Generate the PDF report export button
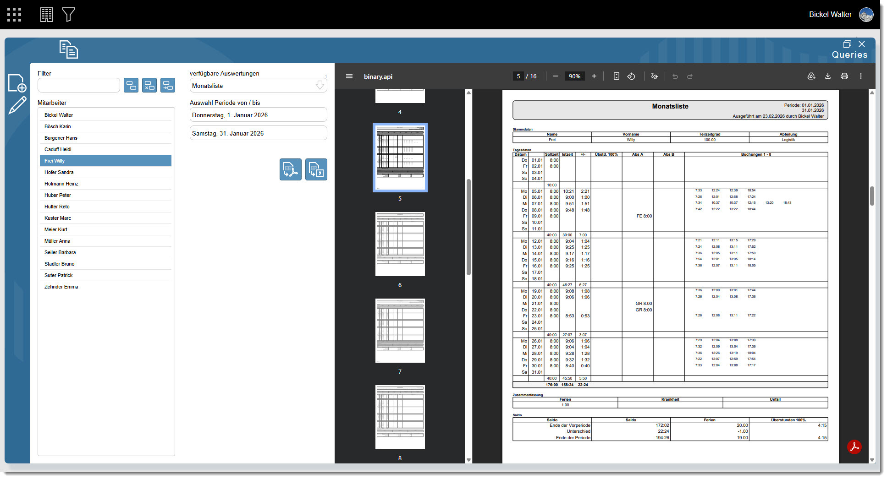Screen dimensions: 887x479 (290, 169)
